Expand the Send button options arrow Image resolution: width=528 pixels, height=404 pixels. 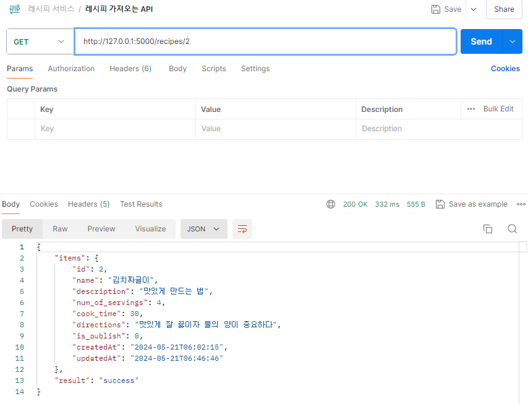tap(512, 41)
